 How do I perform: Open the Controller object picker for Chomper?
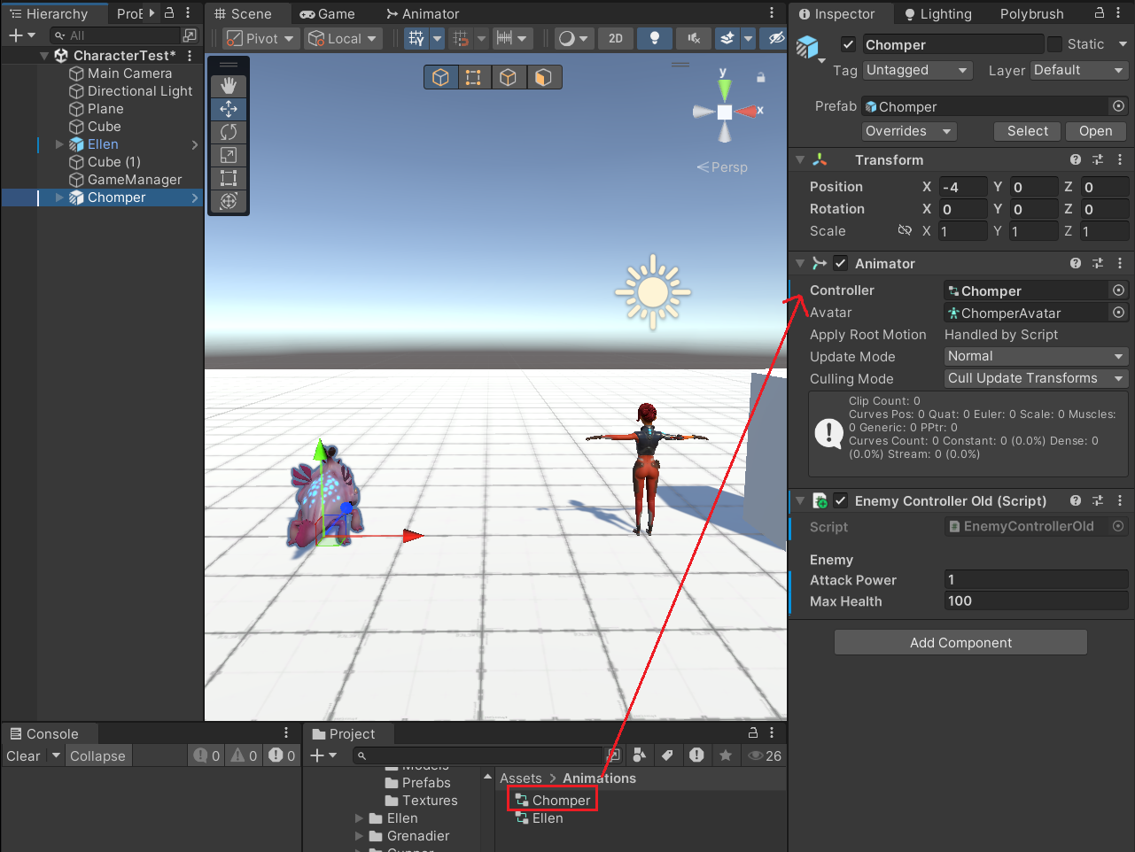[x=1119, y=290]
